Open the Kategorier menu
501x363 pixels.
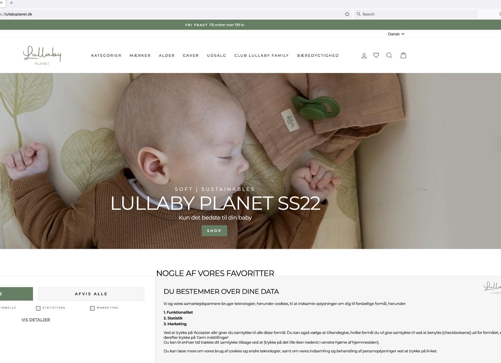tap(106, 56)
